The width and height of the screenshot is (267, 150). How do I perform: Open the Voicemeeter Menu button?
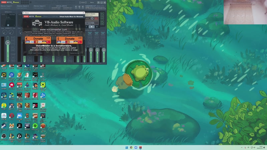[x=92, y=3]
